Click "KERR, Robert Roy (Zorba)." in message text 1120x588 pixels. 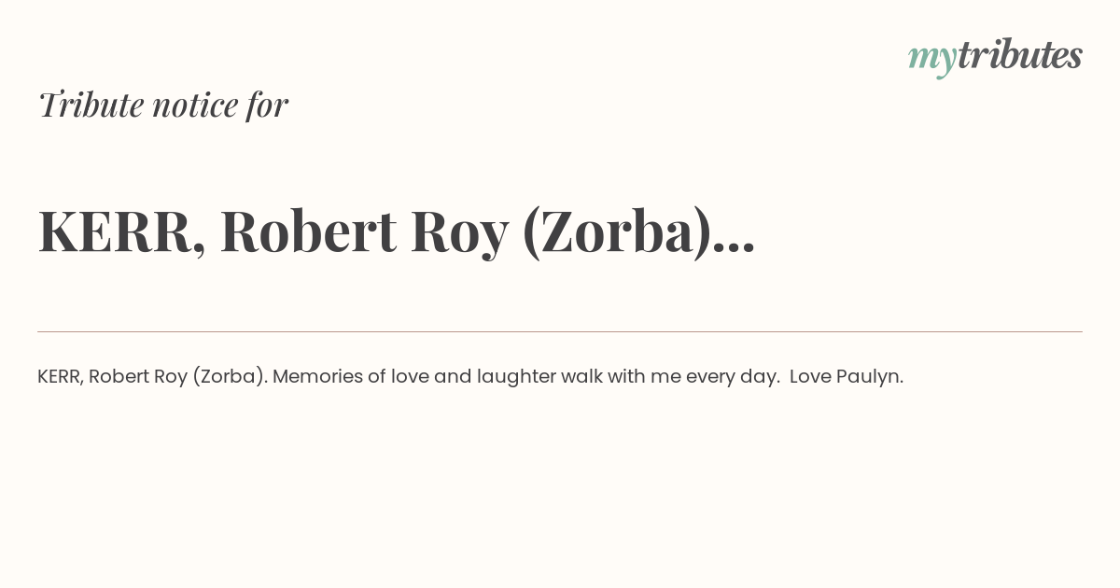152,377
